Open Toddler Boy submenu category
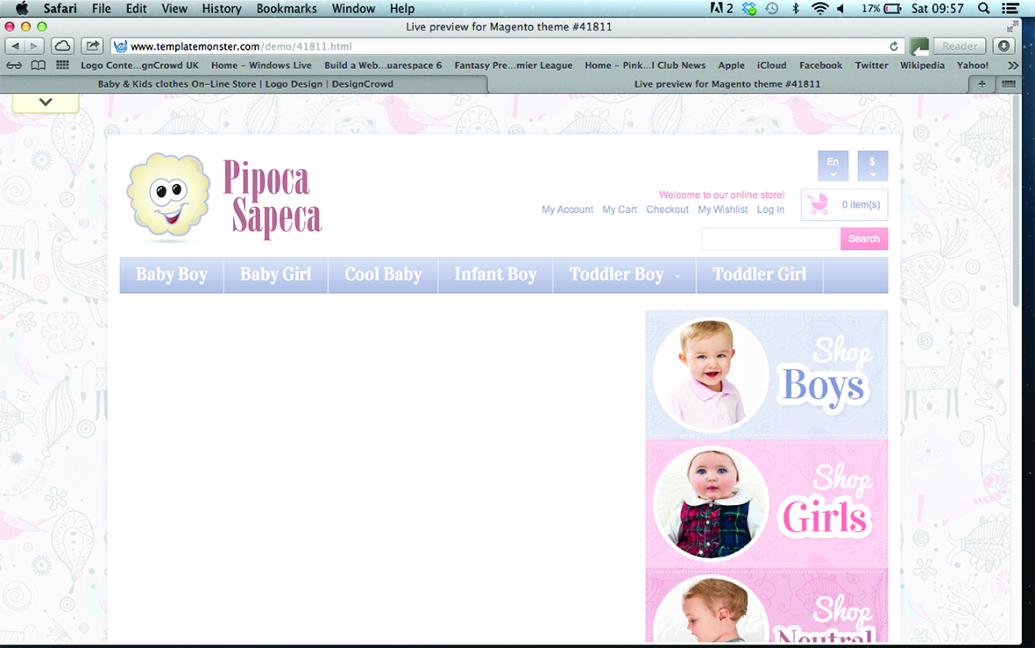The image size is (1035, 648). 625,274
